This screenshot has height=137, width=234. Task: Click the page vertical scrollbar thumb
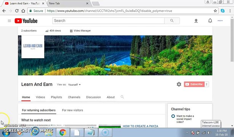click(x=232, y=40)
